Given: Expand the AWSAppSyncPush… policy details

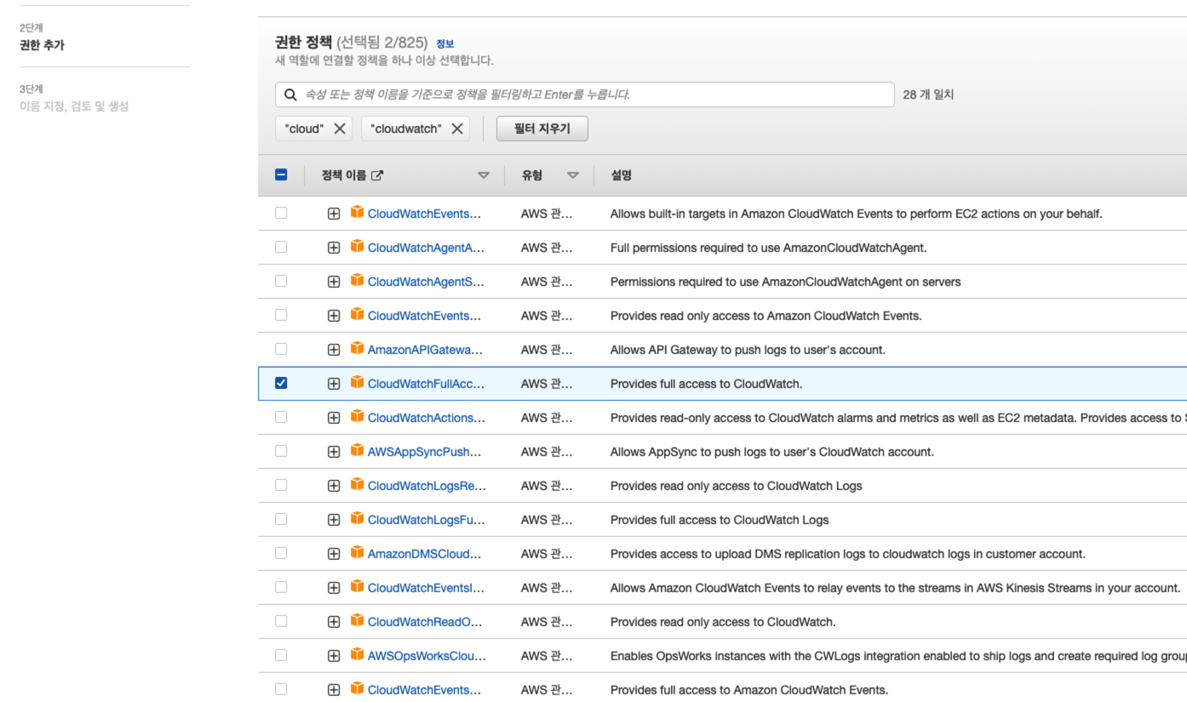Looking at the screenshot, I should click(334, 452).
